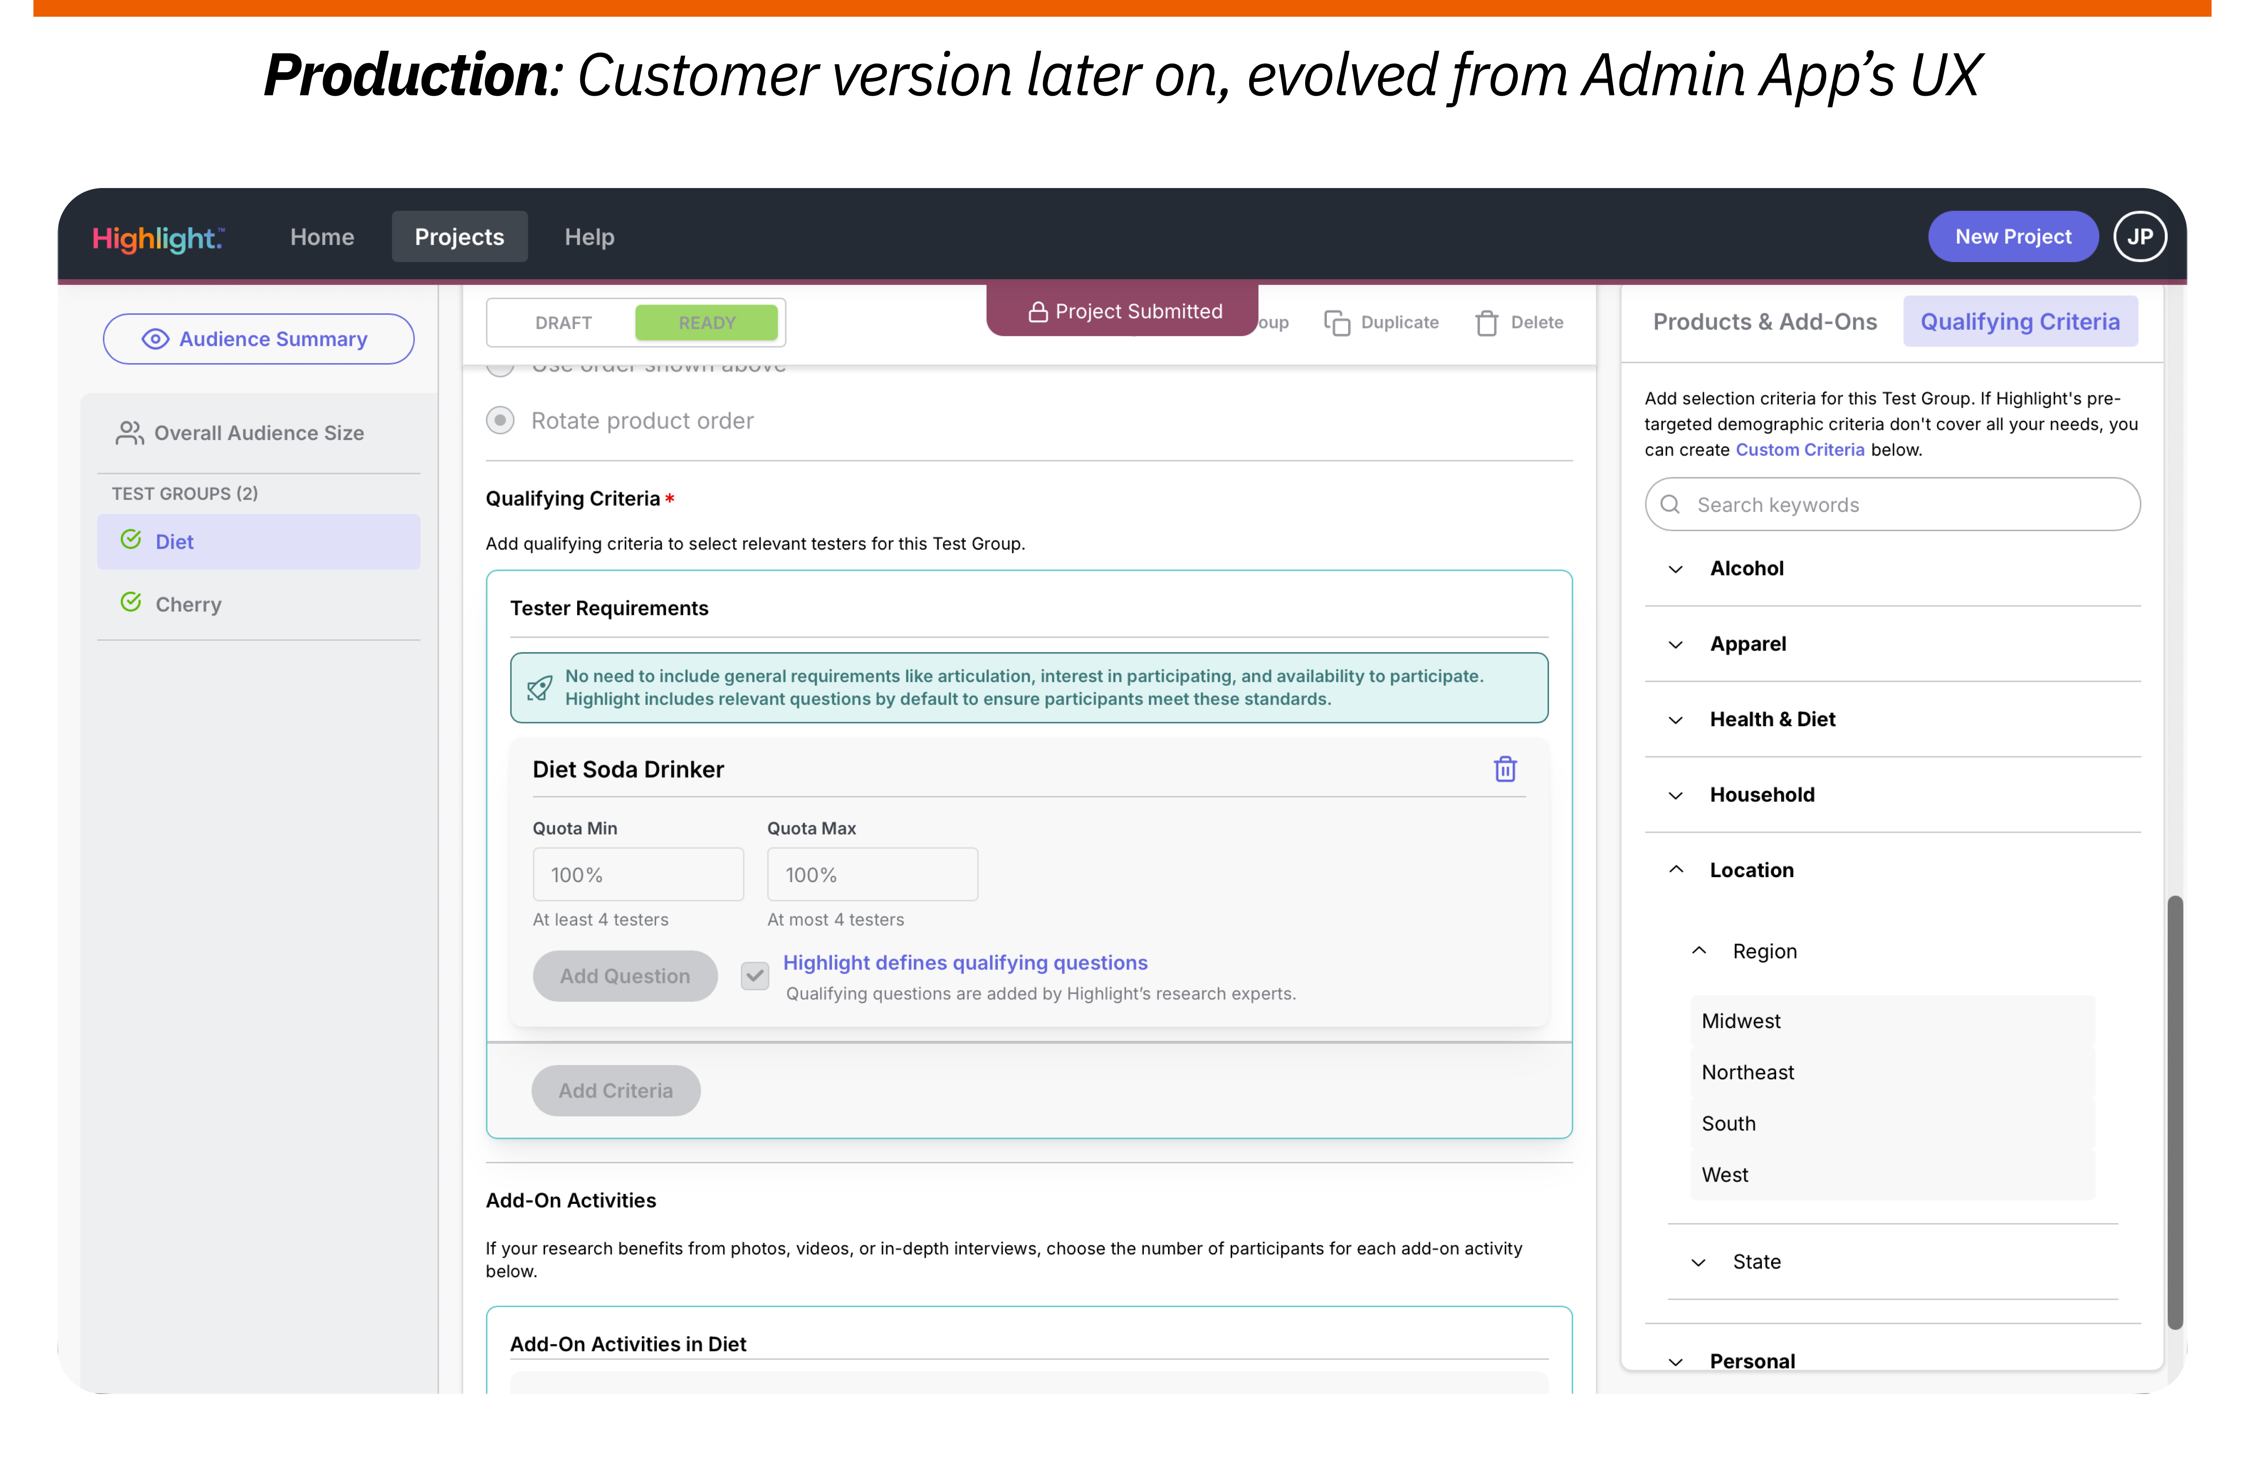Click the criteria panel scrollbar
Viewport: 2245px width, 1465px height.
click(2175, 1113)
